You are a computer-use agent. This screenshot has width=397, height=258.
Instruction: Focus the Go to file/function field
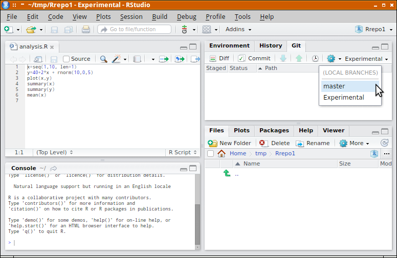click(135, 29)
